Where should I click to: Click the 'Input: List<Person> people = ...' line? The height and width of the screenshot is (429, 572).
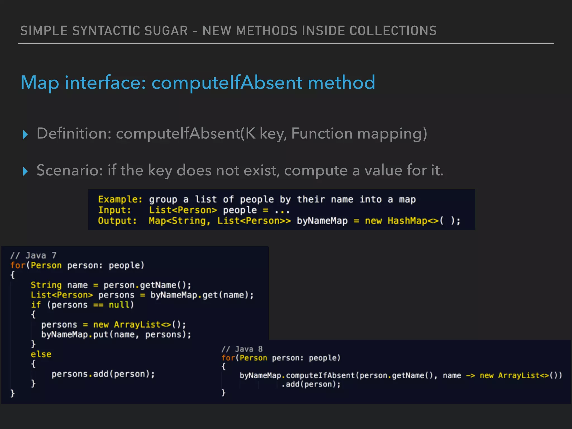pyautogui.click(x=194, y=210)
